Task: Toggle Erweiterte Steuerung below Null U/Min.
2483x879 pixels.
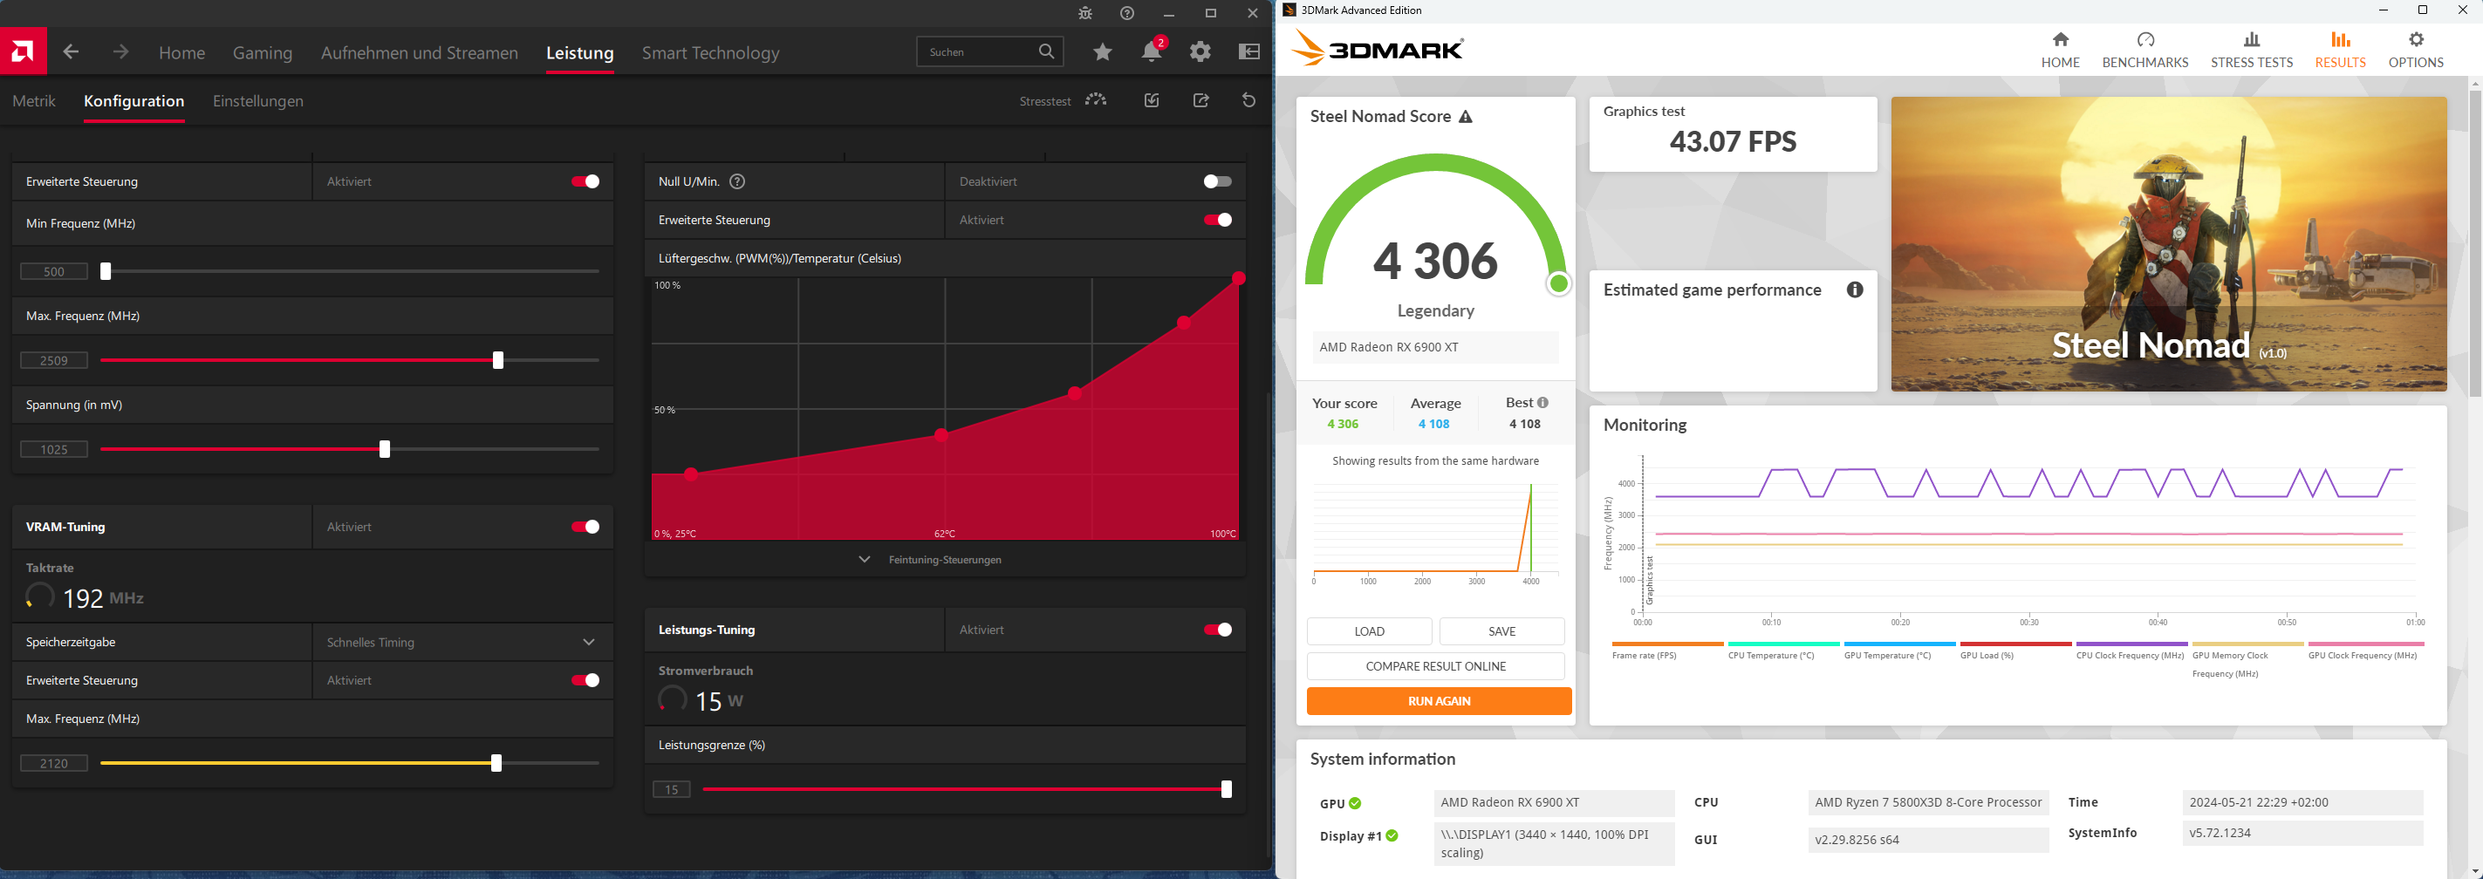Action: 1217,220
